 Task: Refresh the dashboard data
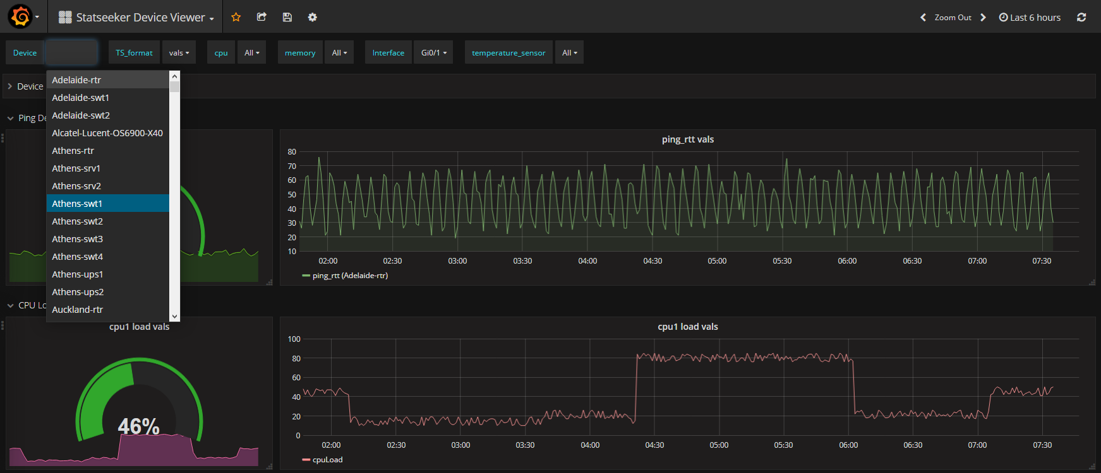(1081, 17)
